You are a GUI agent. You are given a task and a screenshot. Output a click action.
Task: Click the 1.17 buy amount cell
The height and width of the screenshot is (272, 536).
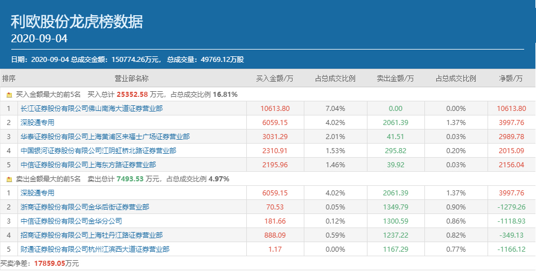tap(275, 249)
